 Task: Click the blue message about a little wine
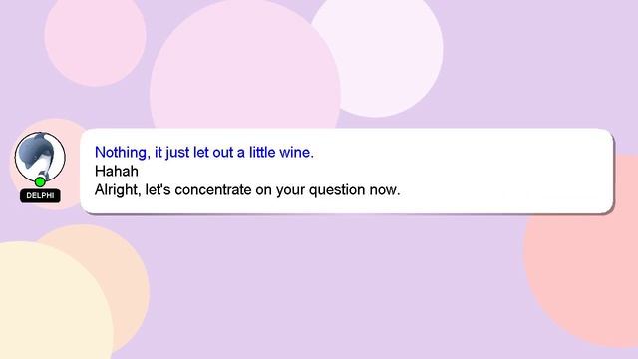click(203, 153)
